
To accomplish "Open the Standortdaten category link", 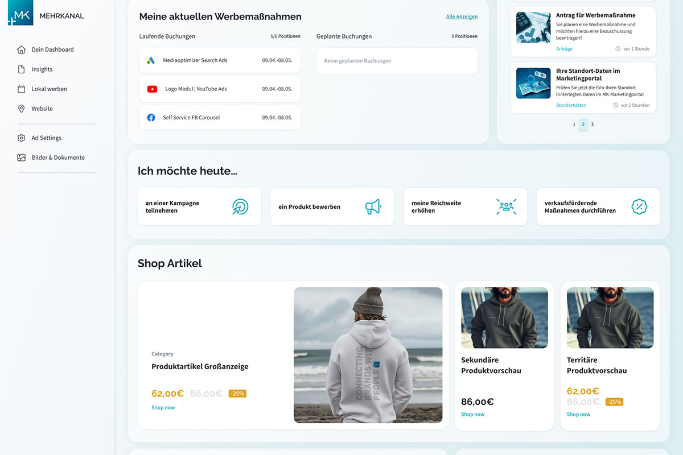I will click(571, 105).
